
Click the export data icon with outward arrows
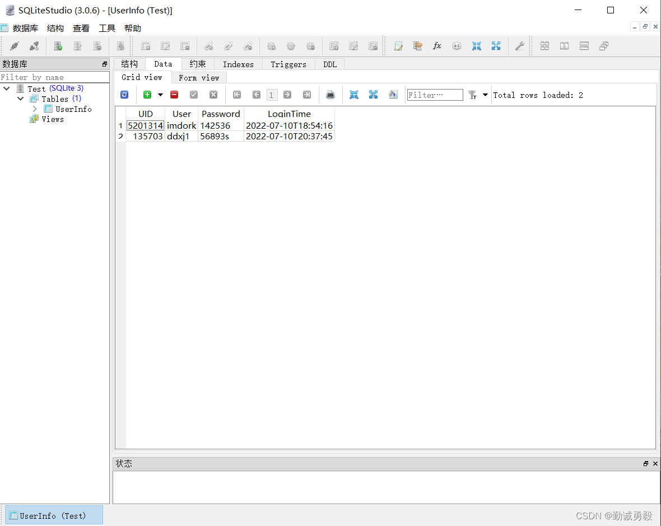point(496,46)
